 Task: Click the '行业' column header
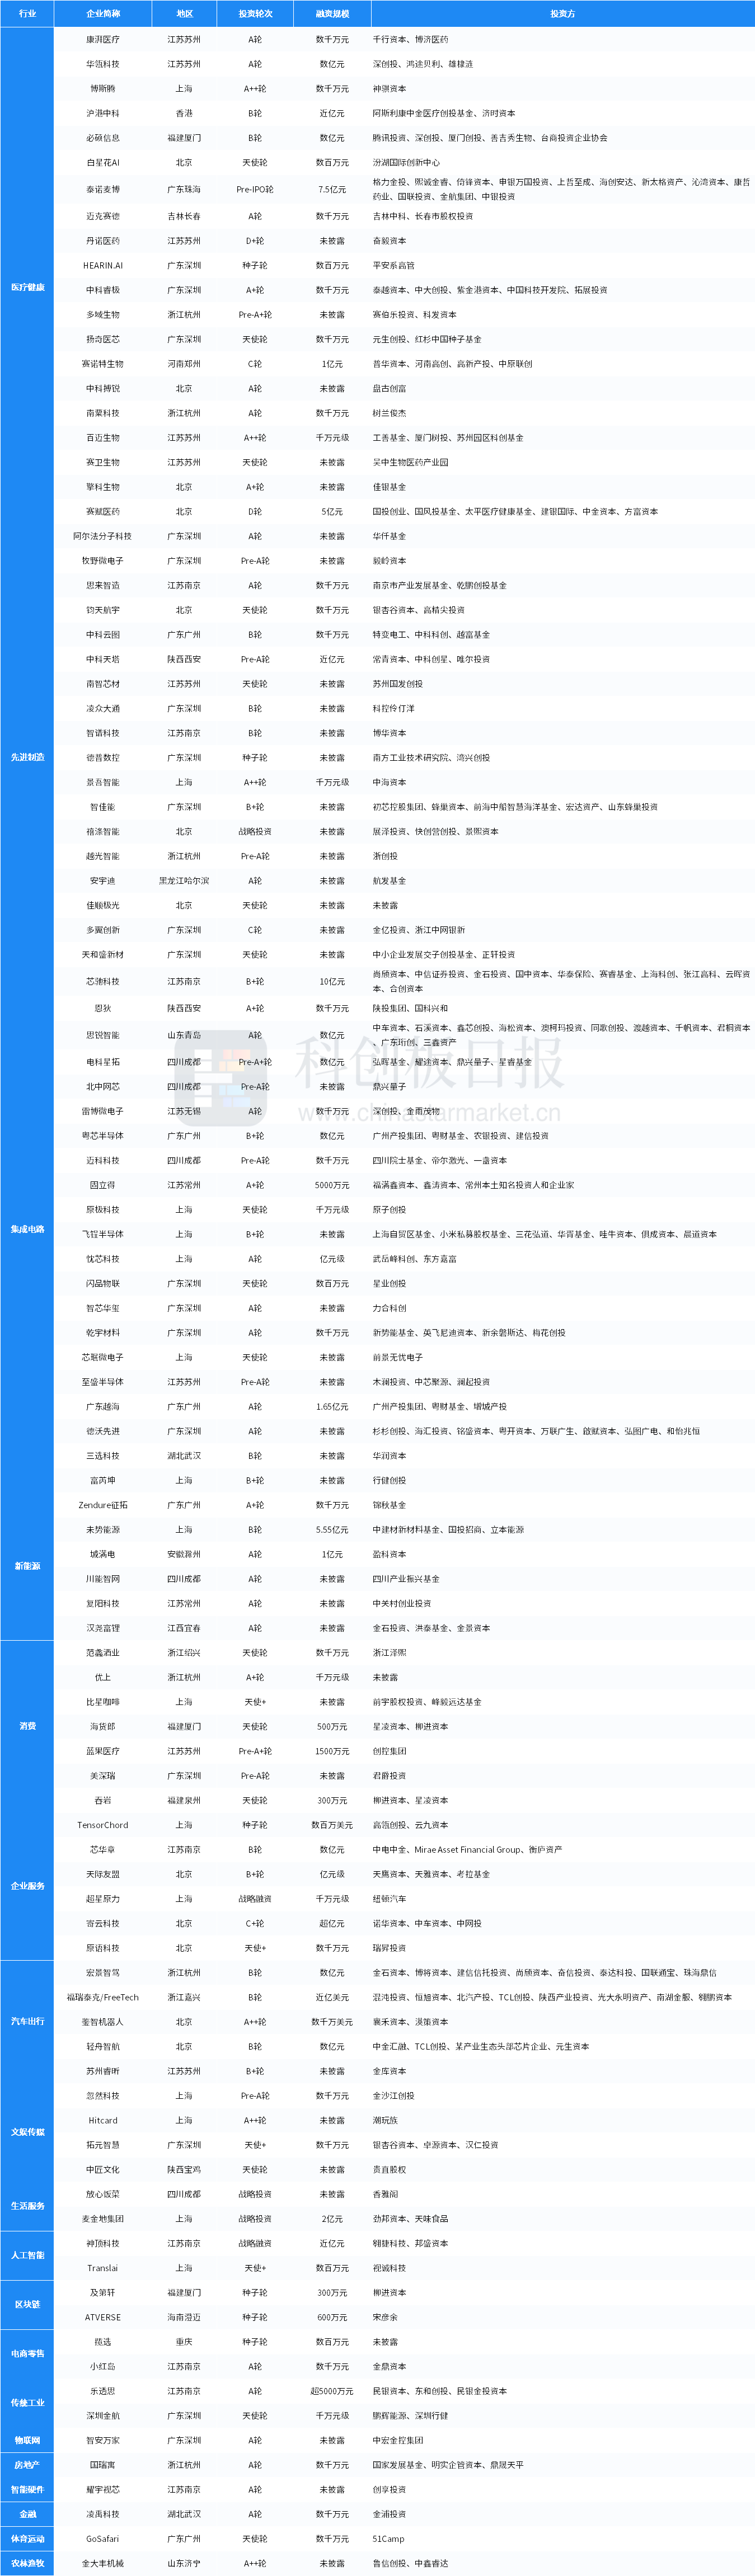[27, 14]
